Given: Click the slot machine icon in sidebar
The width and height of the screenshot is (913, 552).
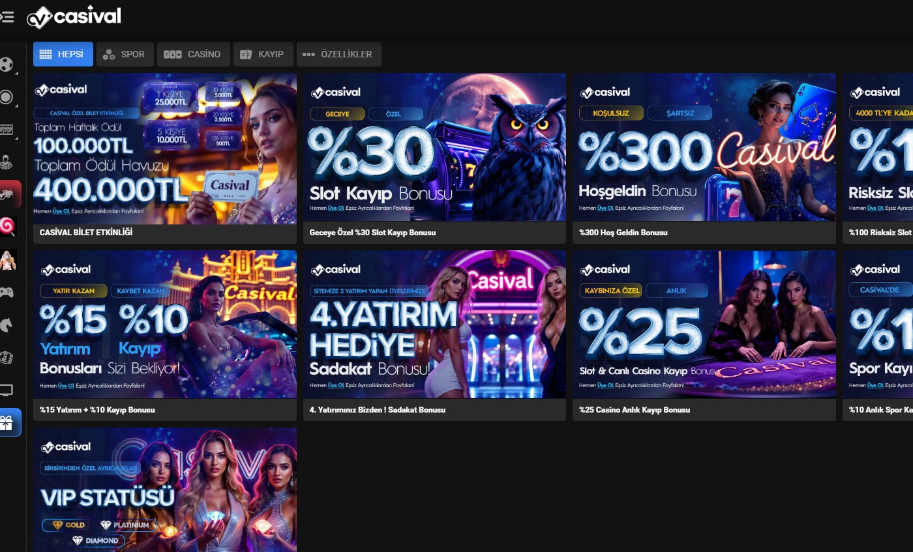Looking at the screenshot, I should click(x=7, y=130).
